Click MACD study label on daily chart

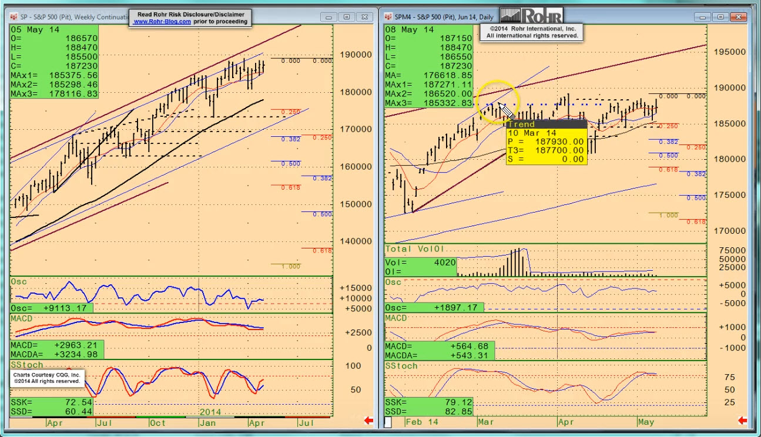click(x=396, y=318)
